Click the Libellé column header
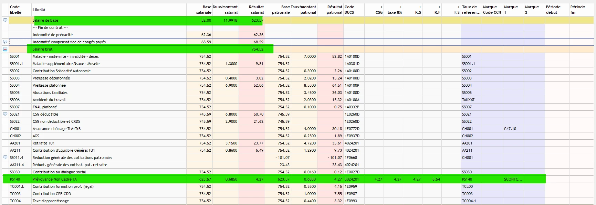 [x=39, y=10]
